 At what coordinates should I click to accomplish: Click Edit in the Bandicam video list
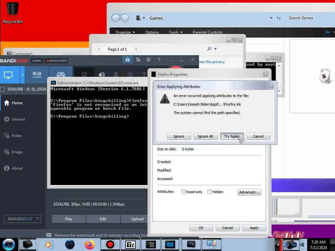click(x=103, y=219)
